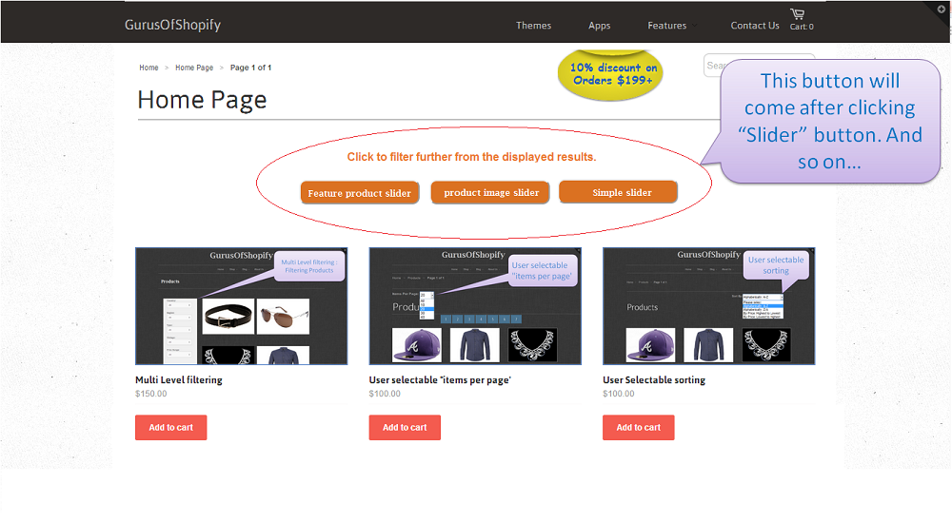This screenshot has width=952, height=523.
Task: Click the Home breadcrumb link
Action: (x=149, y=68)
